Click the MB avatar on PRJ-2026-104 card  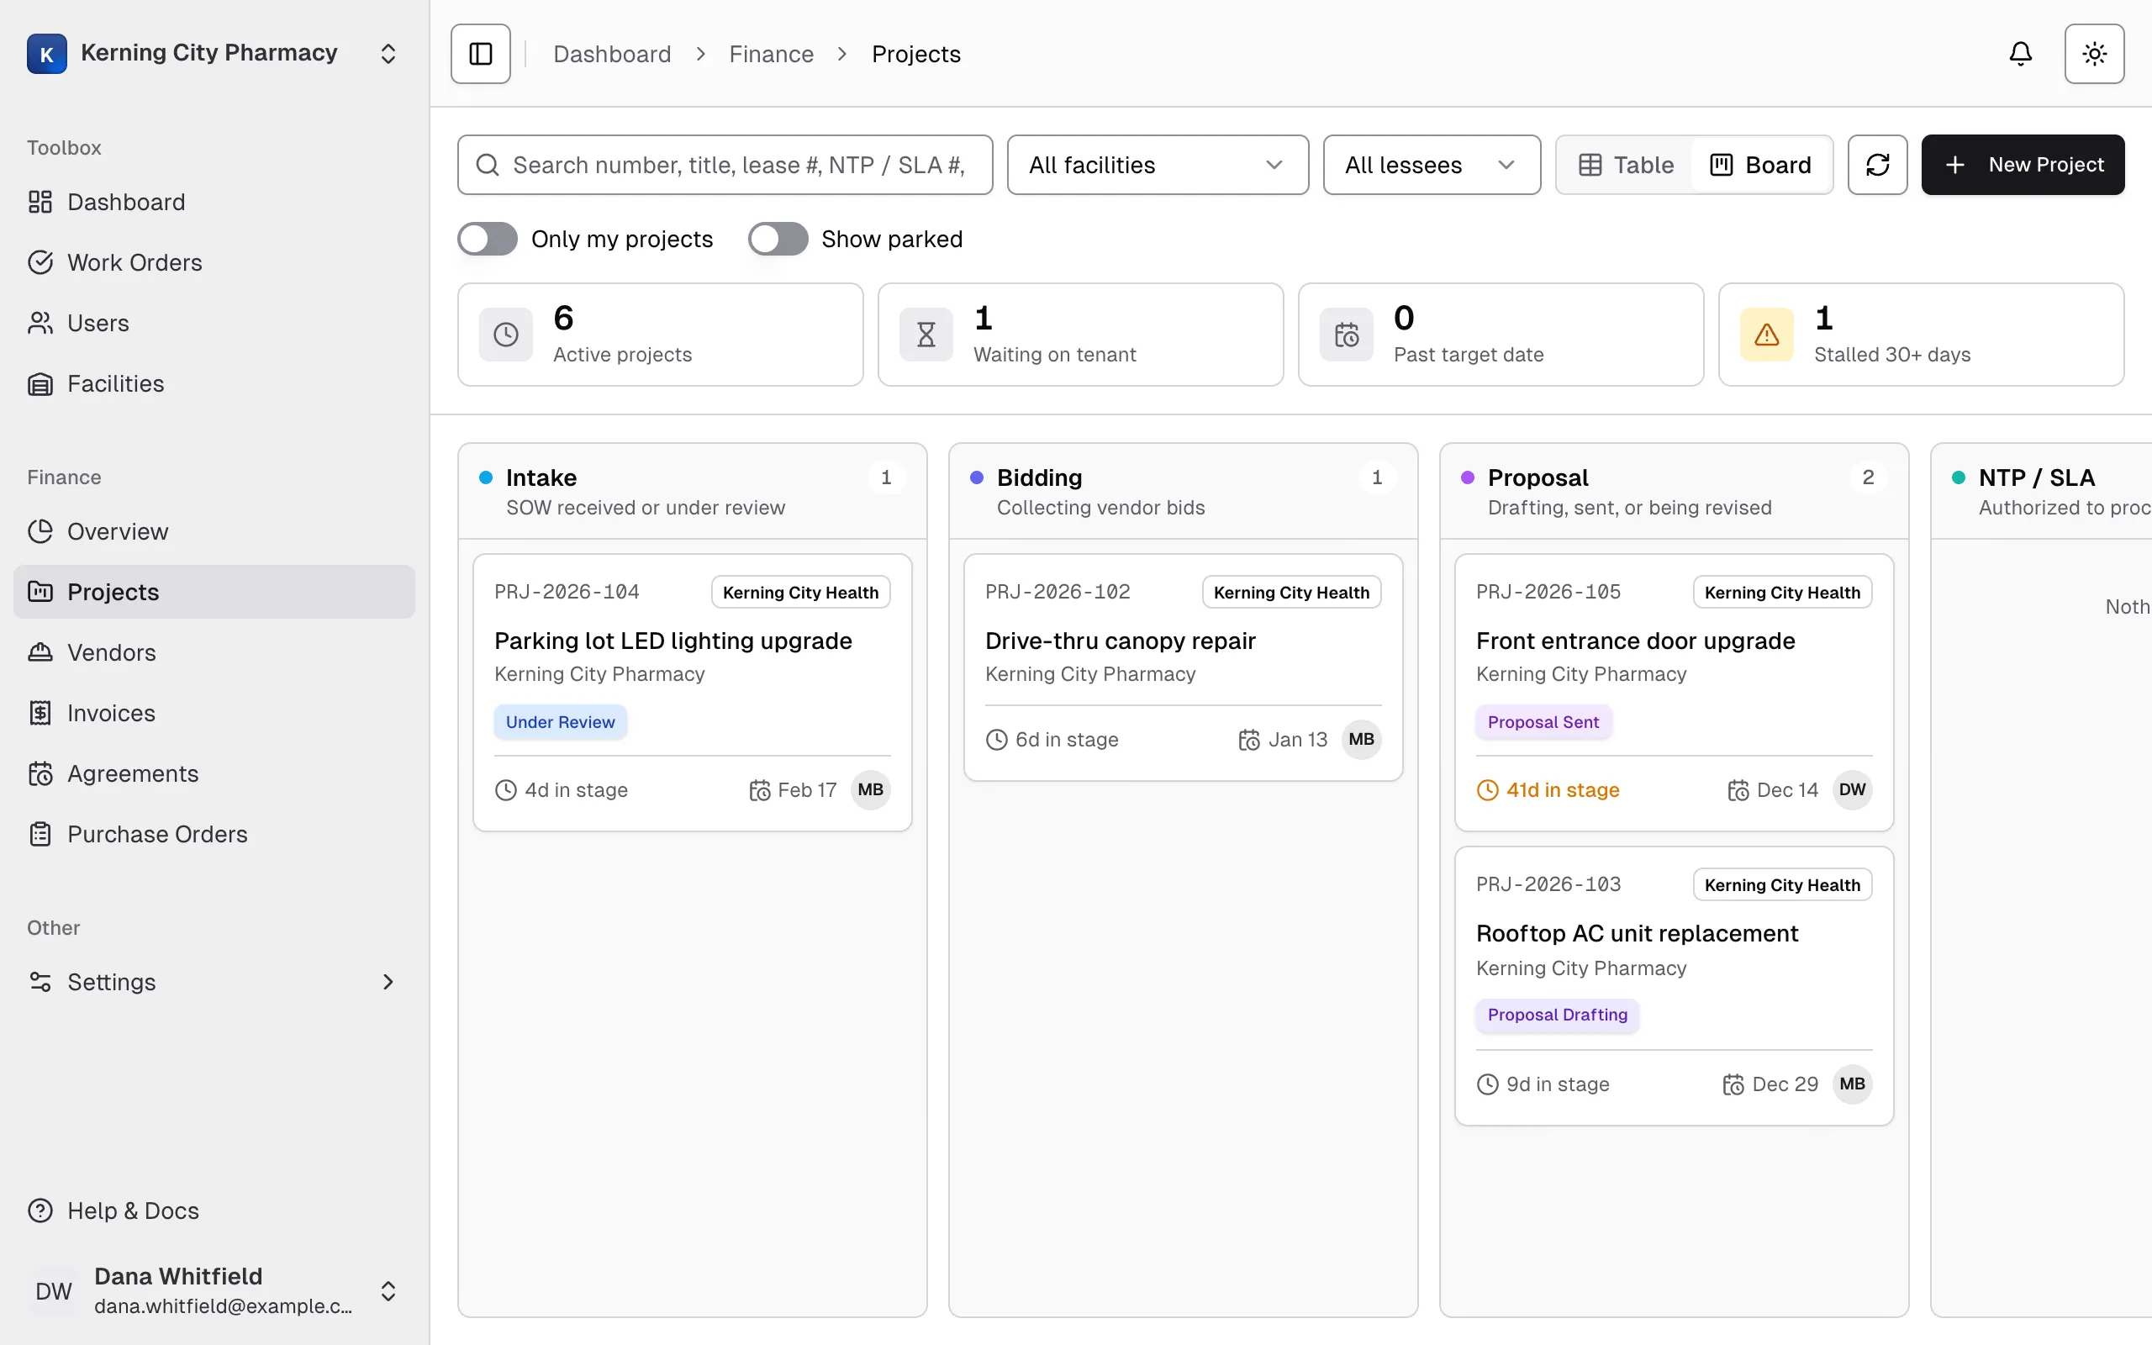(871, 790)
